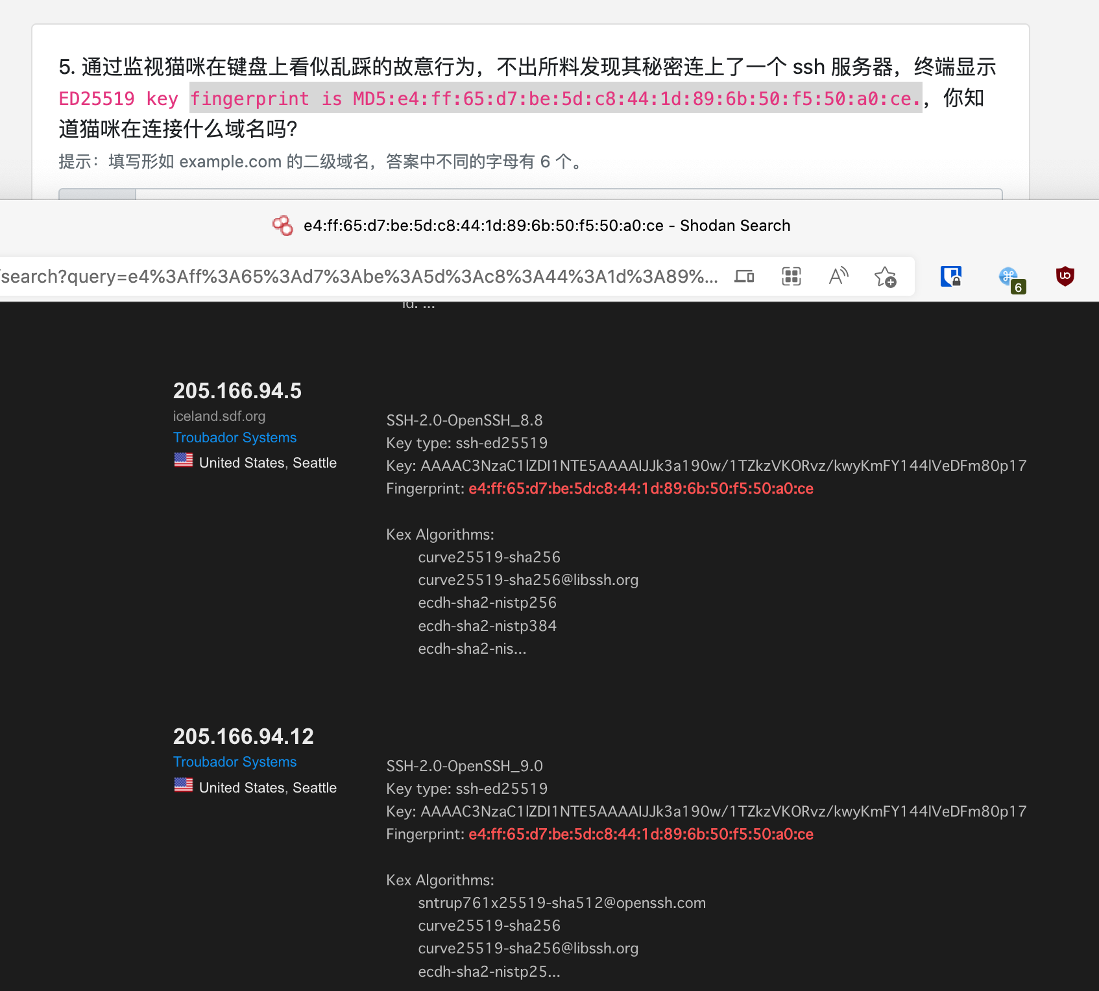Click United States, Seattle under 205.166.94.12
1099x991 pixels.
click(x=268, y=788)
